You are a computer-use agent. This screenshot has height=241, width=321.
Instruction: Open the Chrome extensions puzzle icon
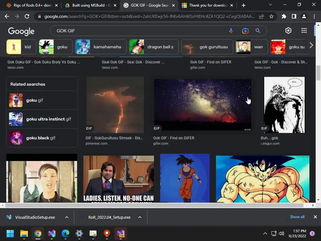click(284, 16)
